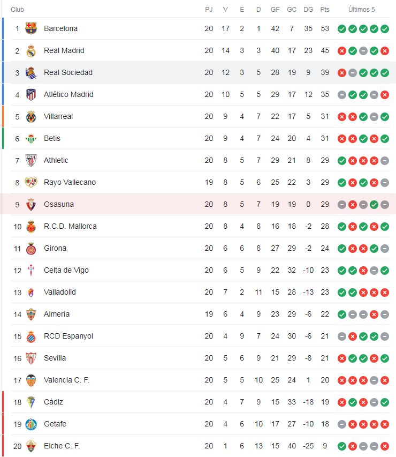Click Barcelona's most recent win indicator
The image size is (396, 457).
(x=385, y=28)
